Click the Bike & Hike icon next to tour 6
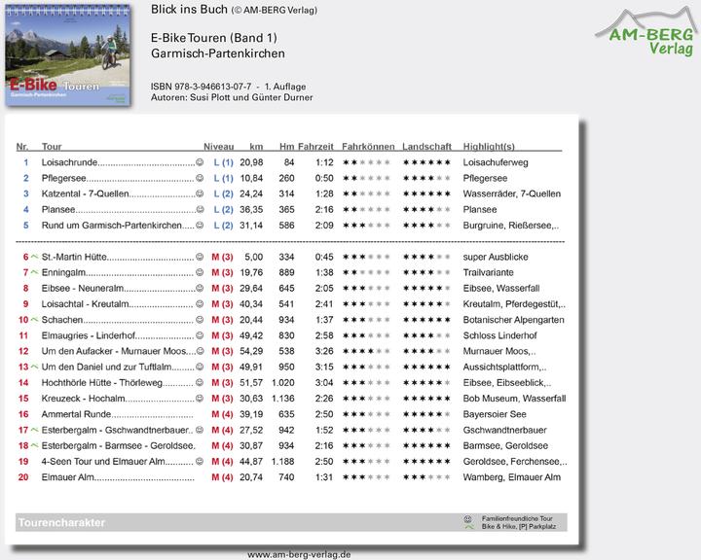Viewport: 701px width, 560px height. click(34, 257)
